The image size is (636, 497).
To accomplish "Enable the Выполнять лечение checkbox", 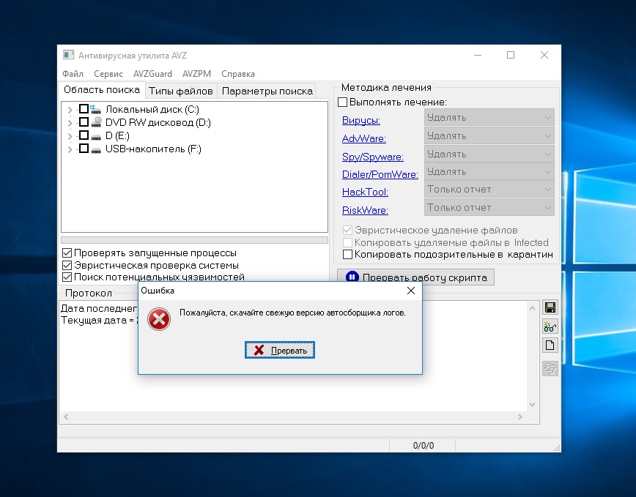I will click(343, 102).
